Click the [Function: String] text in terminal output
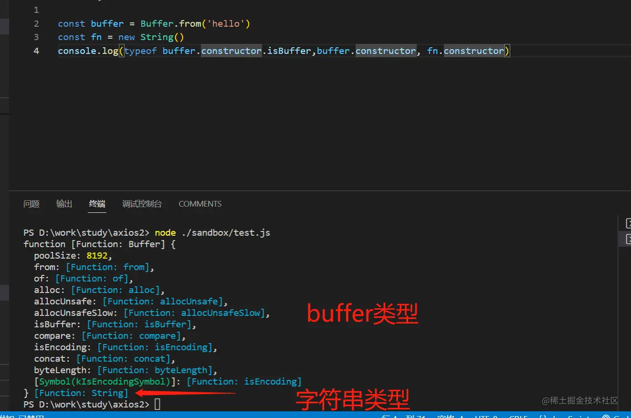The image size is (631, 418). [81, 393]
